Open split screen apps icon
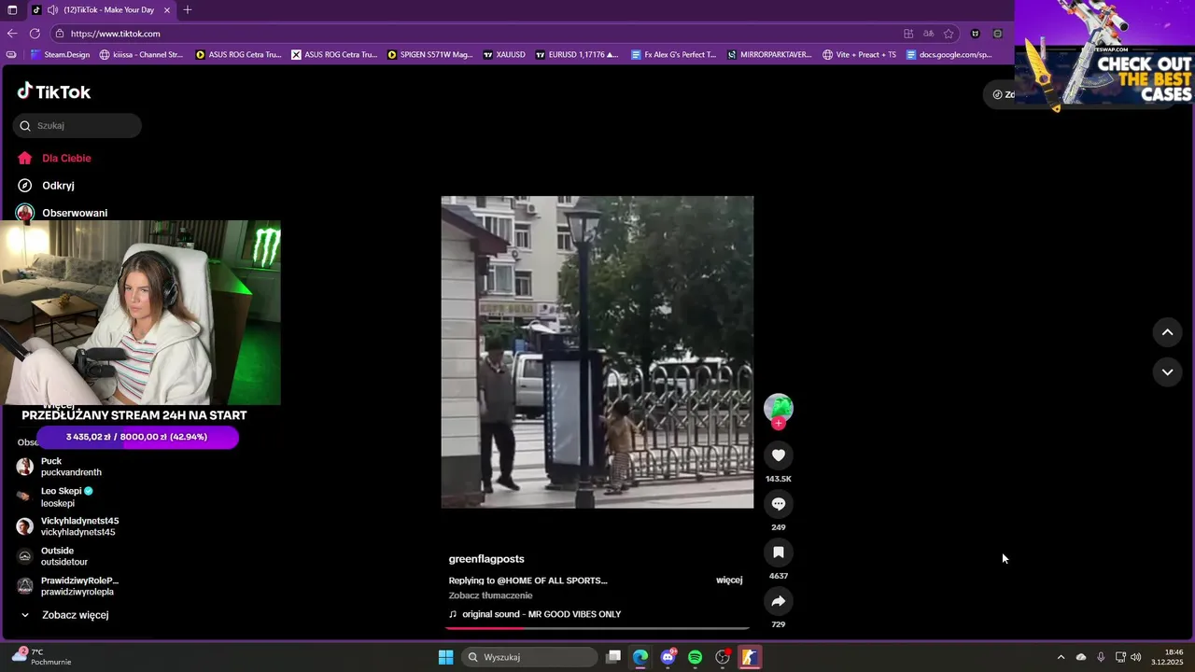Screen dimensions: 1195x672 tap(907, 34)
